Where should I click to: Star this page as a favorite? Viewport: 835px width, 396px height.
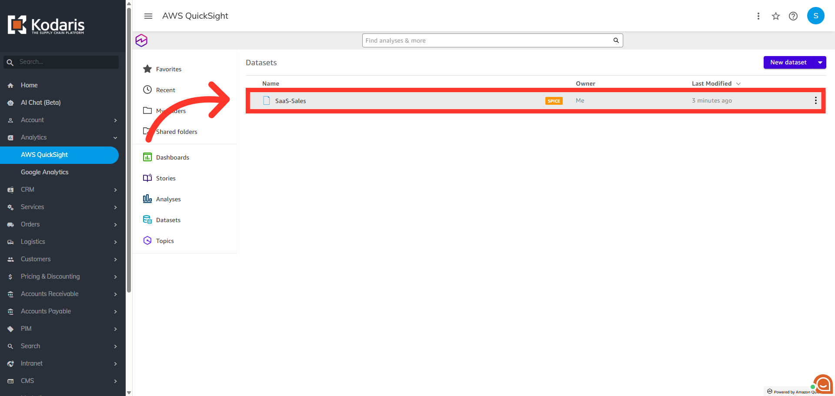(775, 16)
